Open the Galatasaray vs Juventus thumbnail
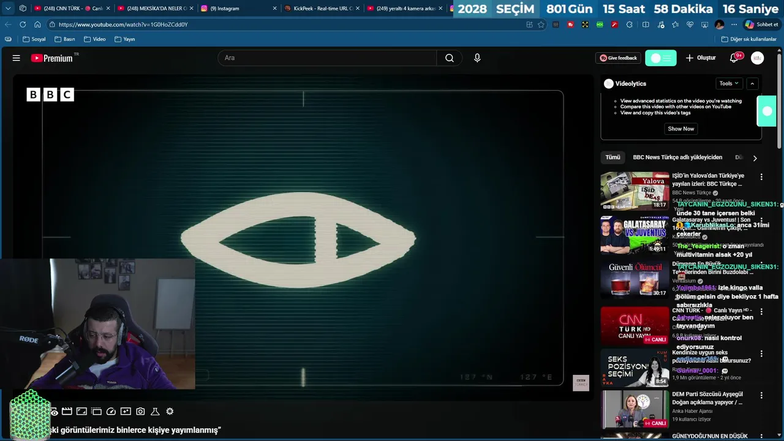 [x=635, y=235]
